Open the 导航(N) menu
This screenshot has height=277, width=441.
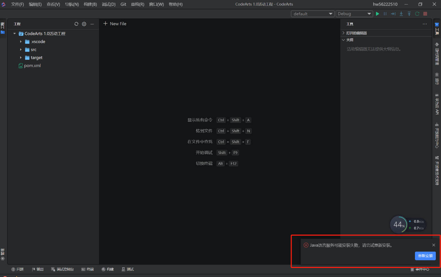(x=72, y=4)
